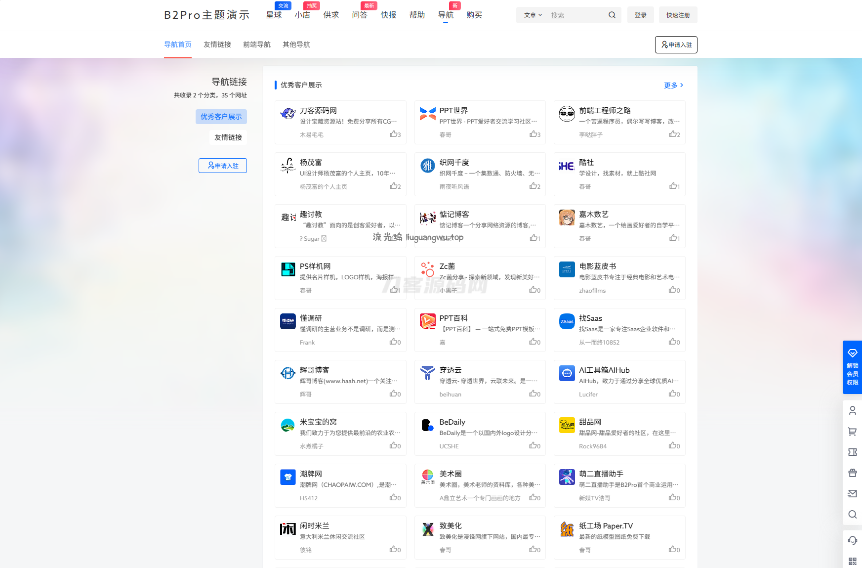Click the 登录 button
The image size is (862, 568).
(x=640, y=15)
